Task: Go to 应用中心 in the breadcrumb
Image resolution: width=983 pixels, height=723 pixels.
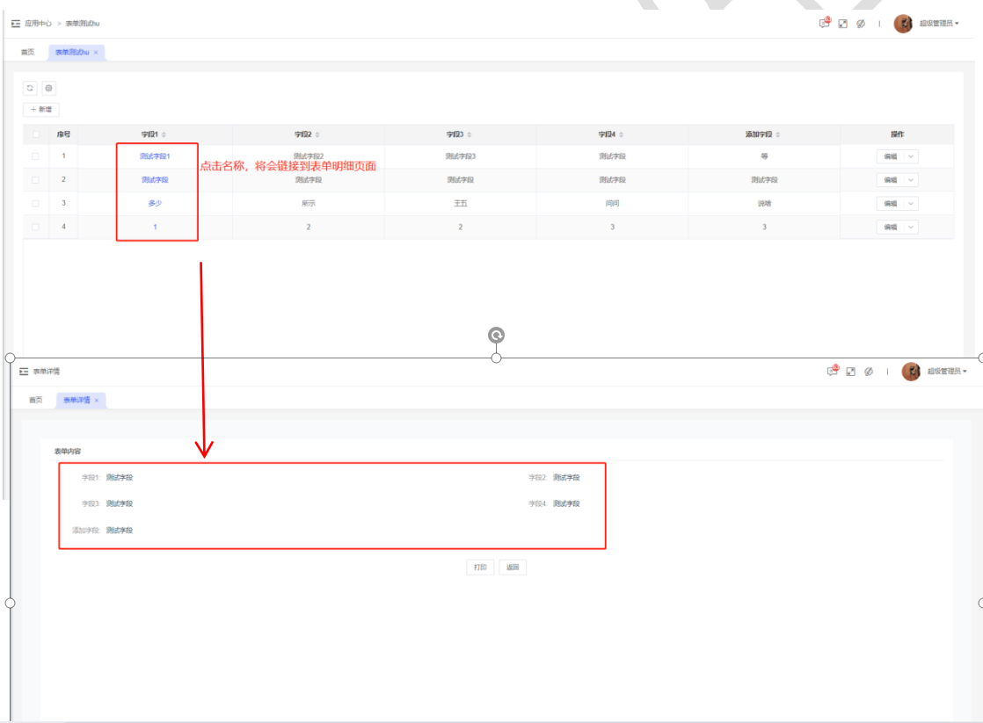Action: (x=38, y=24)
